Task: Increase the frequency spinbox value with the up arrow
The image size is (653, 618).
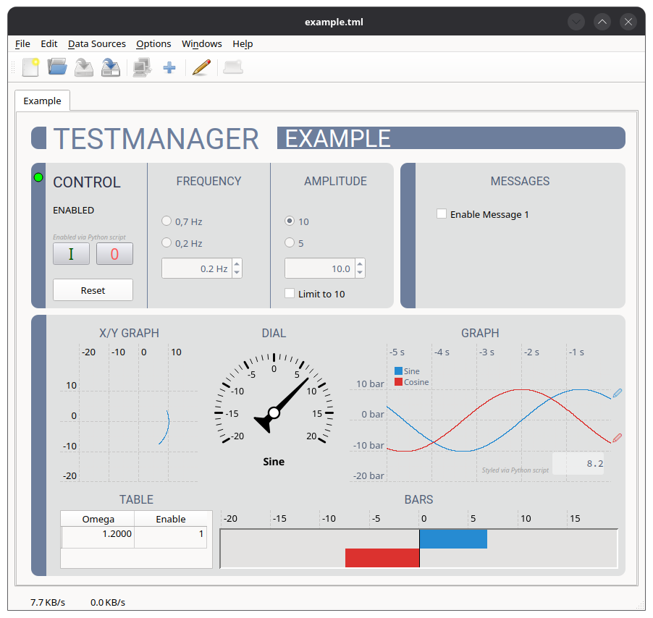Action: (x=237, y=264)
